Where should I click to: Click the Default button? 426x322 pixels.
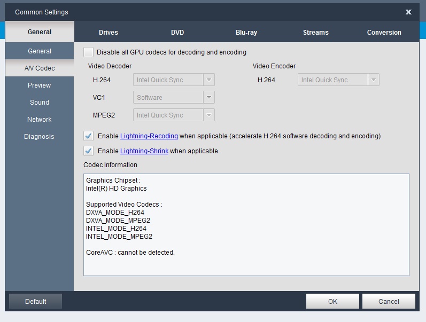click(x=36, y=301)
